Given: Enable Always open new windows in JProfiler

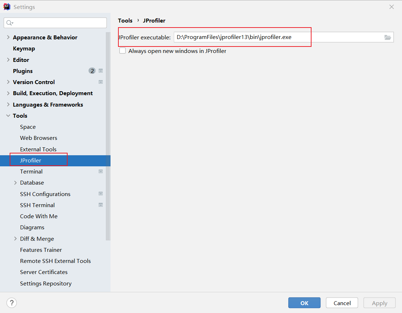Looking at the screenshot, I should [123, 51].
